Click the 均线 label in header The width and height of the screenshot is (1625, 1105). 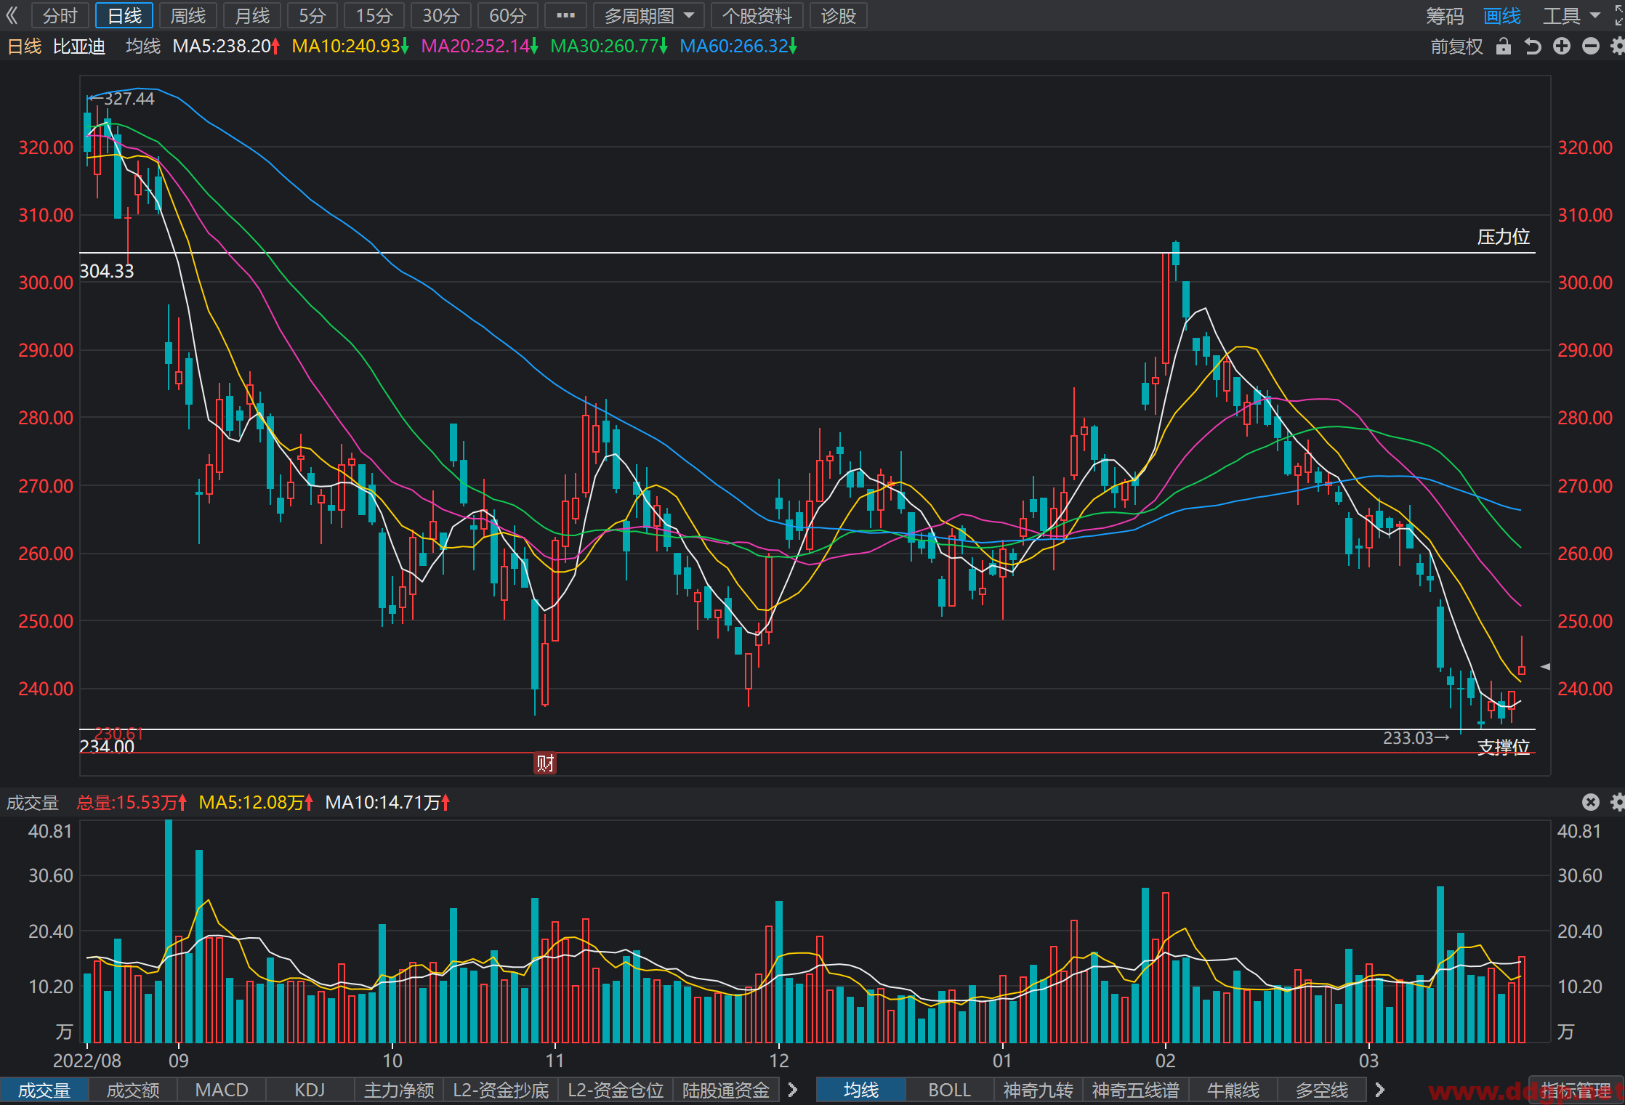click(x=142, y=46)
